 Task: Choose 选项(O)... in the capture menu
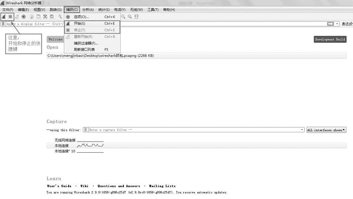click(x=92, y=17)
